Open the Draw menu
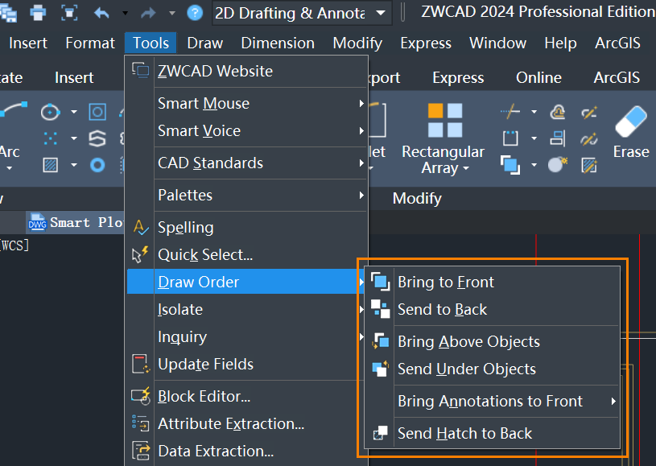Image resolution: width=656 pixels, height=466 pixels. [x=205, y=43]
